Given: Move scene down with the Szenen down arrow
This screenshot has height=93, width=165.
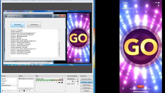Looking at the screenshot, I should (10, 91).
